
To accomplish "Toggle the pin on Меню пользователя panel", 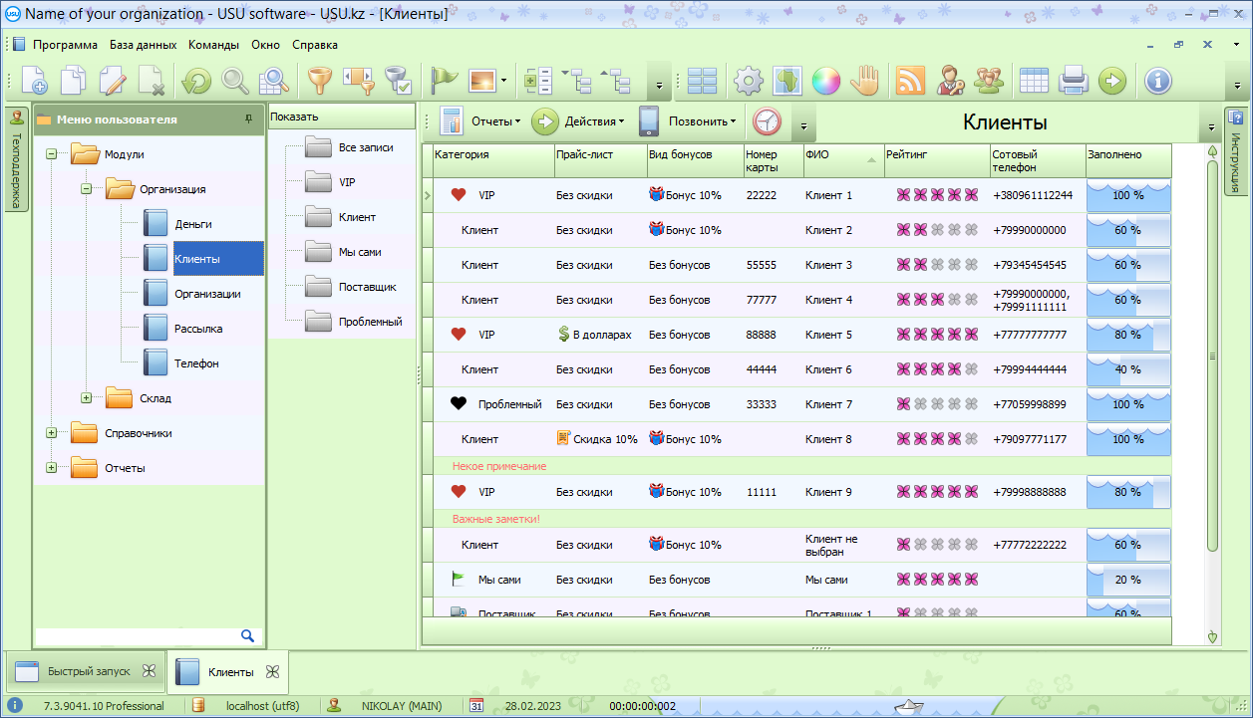I will pyautogui.click(x=248, y=120).
